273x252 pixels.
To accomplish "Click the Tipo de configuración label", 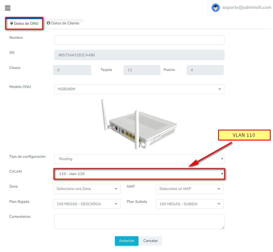I will pyautogui.click(x=27, y=157).
